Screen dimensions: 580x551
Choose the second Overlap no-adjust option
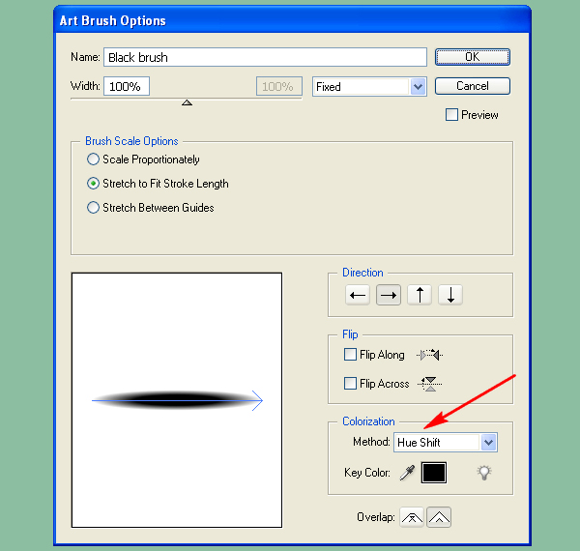439,517
